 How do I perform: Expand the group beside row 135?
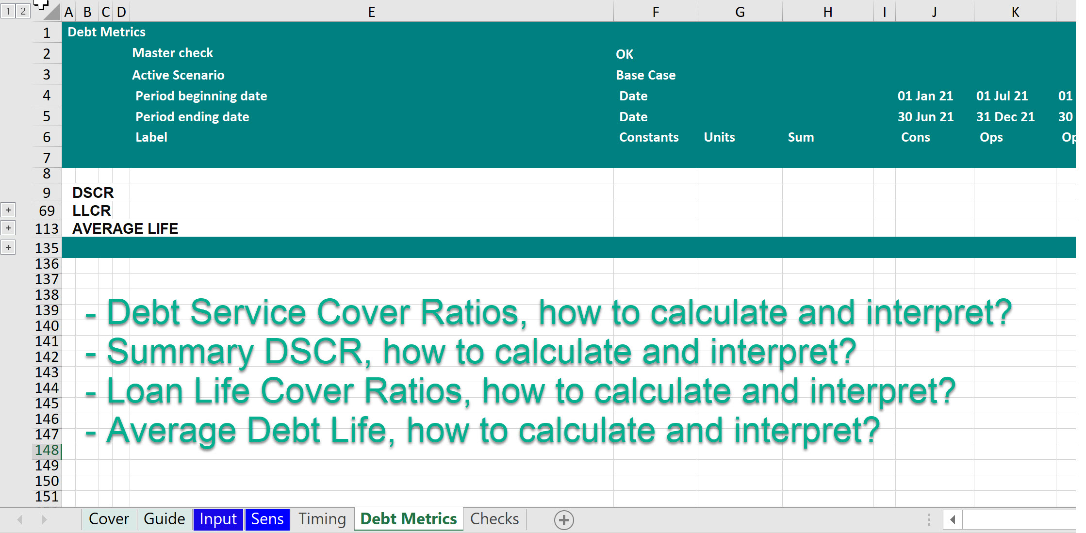8,247
